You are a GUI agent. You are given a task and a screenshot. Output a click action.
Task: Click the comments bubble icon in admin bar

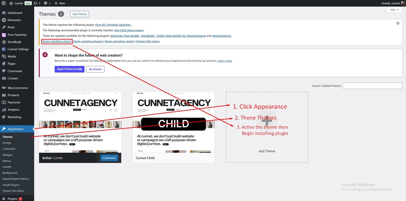click(x=47, y=3)
